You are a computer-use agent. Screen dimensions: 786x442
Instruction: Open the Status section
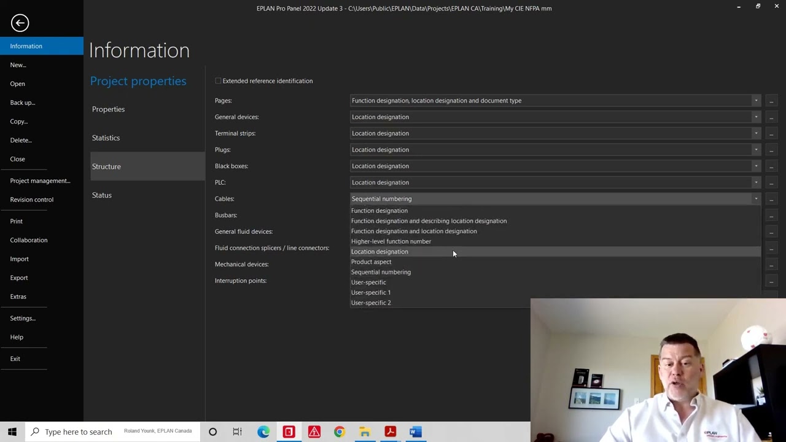(x=147, y=195)
